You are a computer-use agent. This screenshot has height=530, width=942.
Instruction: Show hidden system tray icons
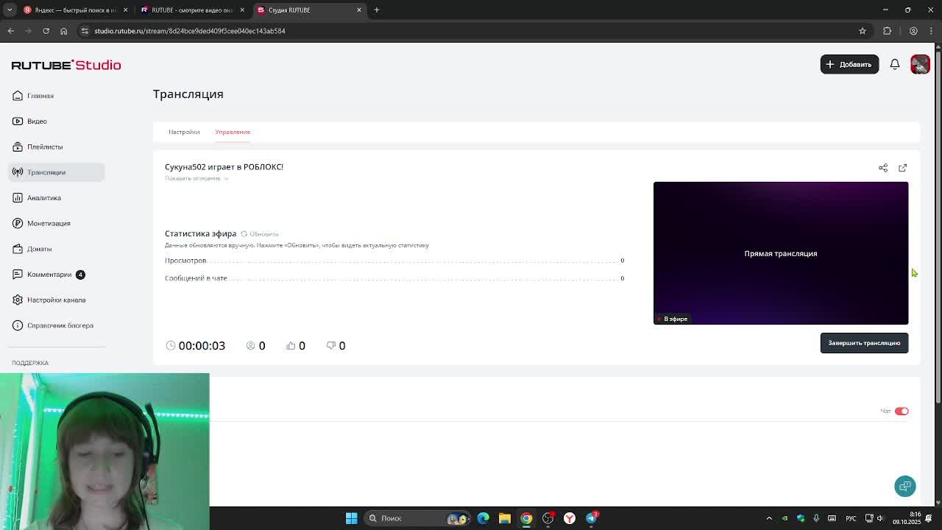pyautogui.click(x=769, y=518)
